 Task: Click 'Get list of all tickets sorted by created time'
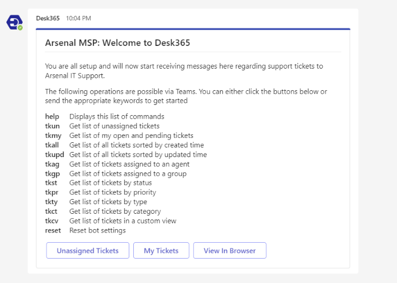coord(137,145)
